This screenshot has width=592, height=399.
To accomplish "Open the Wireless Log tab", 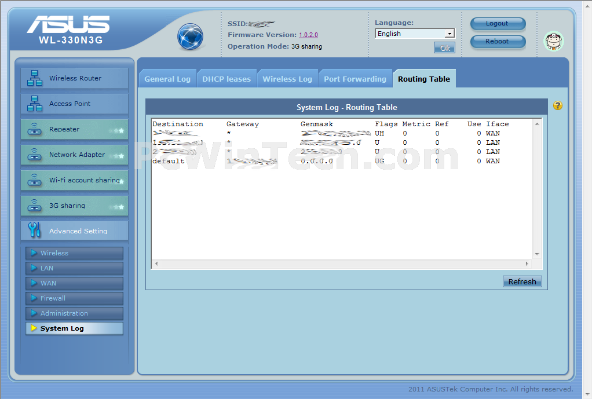I will click(287, 79).
